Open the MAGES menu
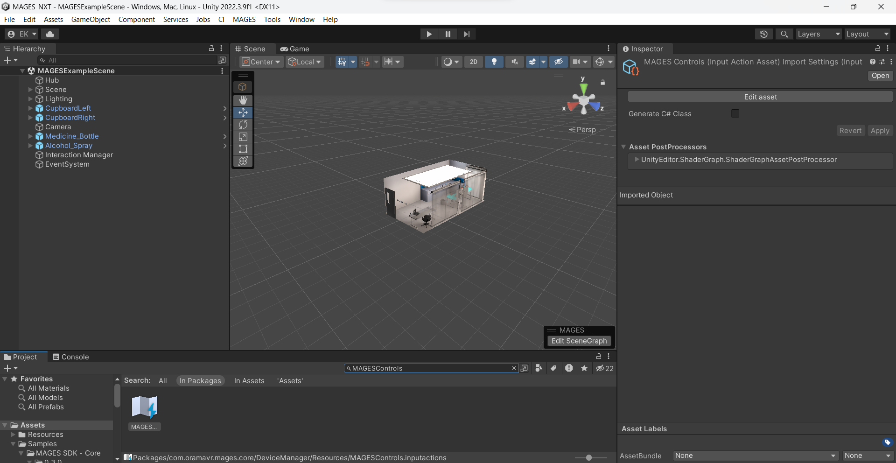This screenshot has width=896, height=463. [x=244, y=19]
